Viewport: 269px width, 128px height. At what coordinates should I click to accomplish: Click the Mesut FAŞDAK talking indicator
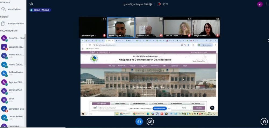click(40, 10)
